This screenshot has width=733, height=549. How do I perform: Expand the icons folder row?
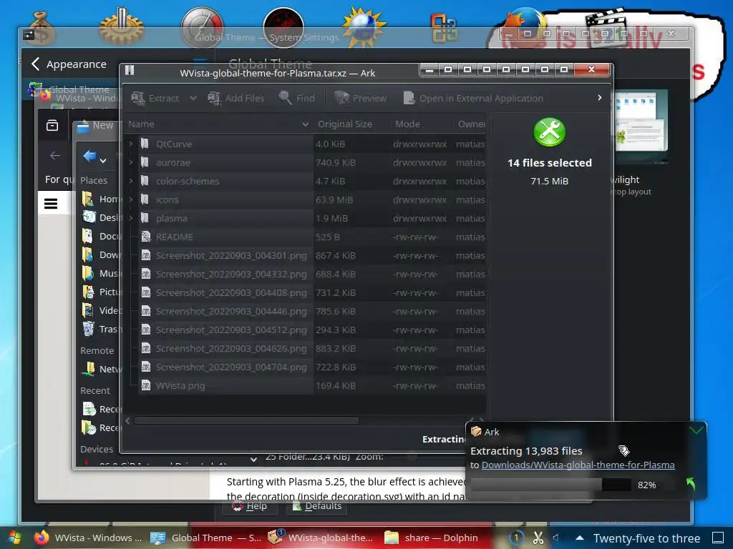(131, 199)
